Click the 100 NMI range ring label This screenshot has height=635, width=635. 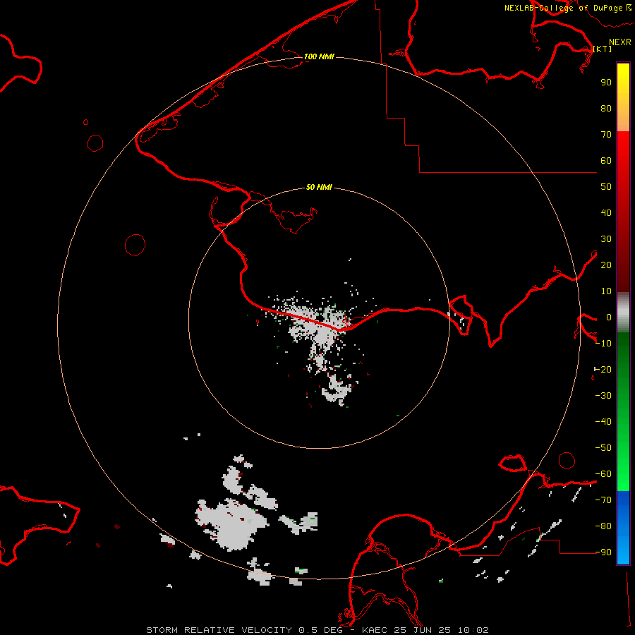(319, 56)
